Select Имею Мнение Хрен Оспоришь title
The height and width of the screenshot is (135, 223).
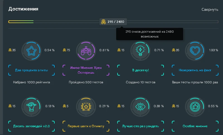tap(86, 70)
